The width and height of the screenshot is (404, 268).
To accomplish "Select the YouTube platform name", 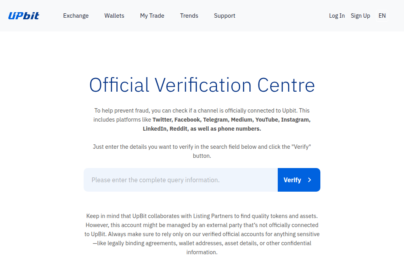I will point(266,119).
